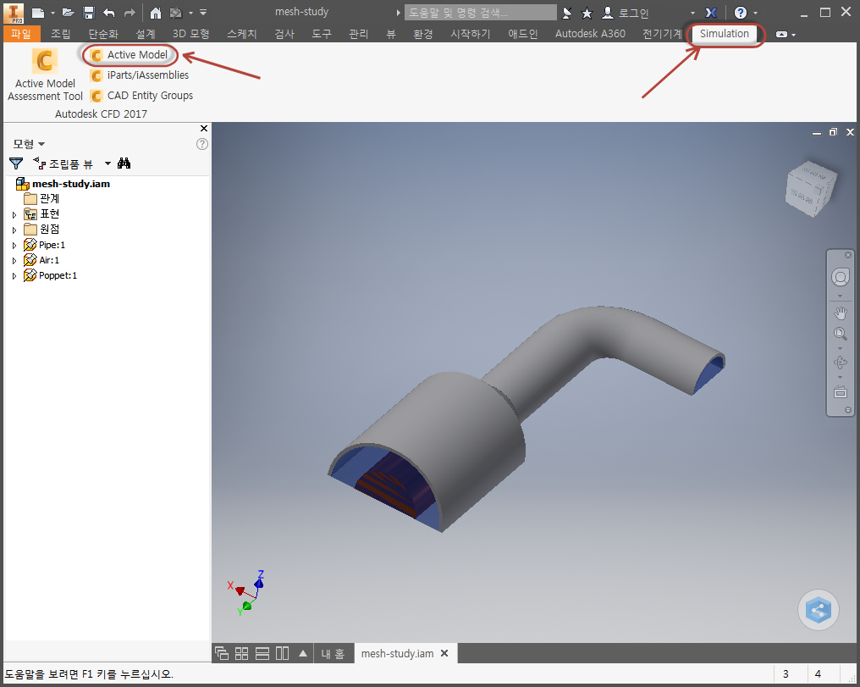Switch to the 전기기계 ribbon tab

[x=662, y=34]
